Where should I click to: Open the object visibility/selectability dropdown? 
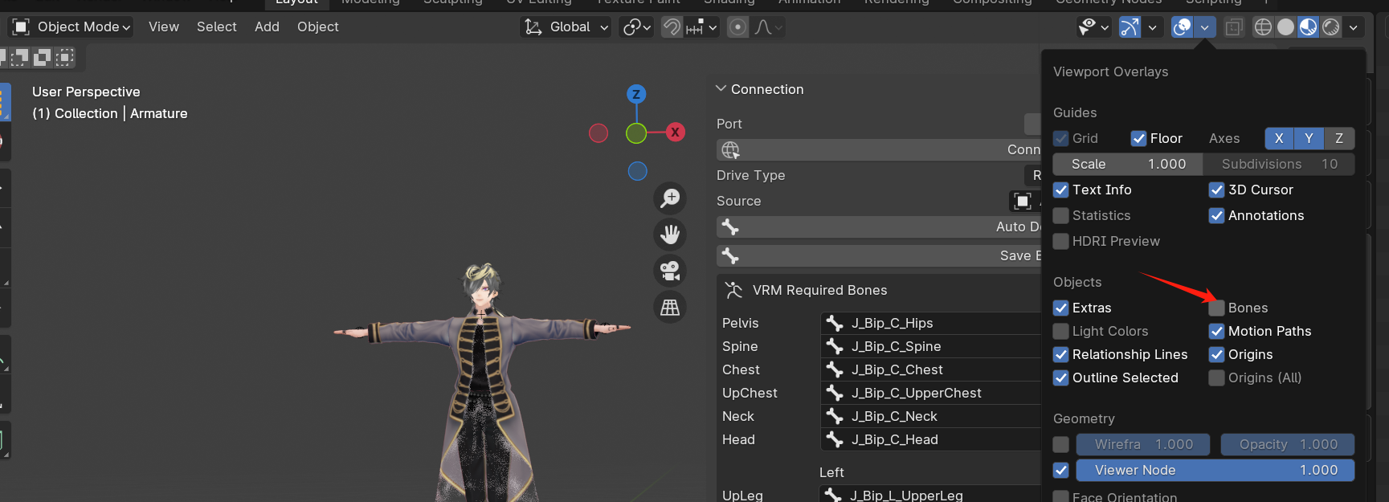[1094, 27]
